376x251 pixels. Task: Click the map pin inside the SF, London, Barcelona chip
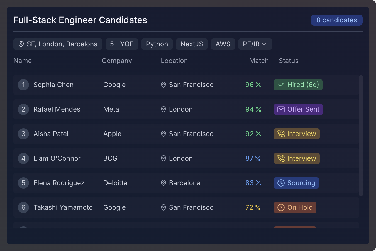point(21,44)
